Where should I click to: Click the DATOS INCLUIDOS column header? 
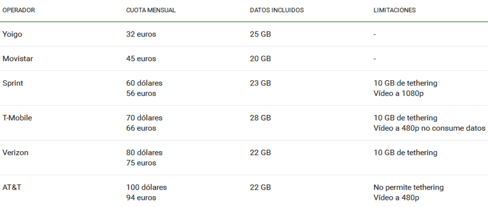pos(277,10)
